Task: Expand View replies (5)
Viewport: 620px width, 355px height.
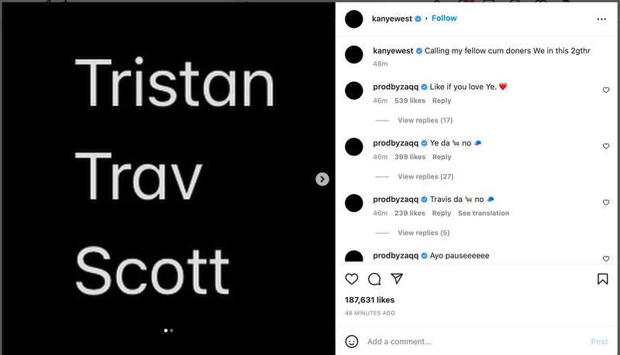Action: (x=423, y=233)
